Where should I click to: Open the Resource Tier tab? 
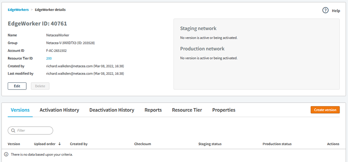click(187, 110)
